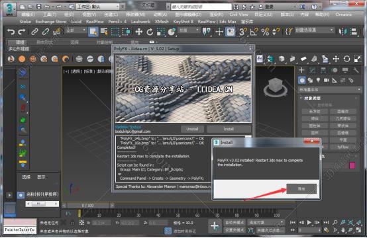
Task: Jump to the start frame button
Action: pyautogui.click(x=293, y=222)
